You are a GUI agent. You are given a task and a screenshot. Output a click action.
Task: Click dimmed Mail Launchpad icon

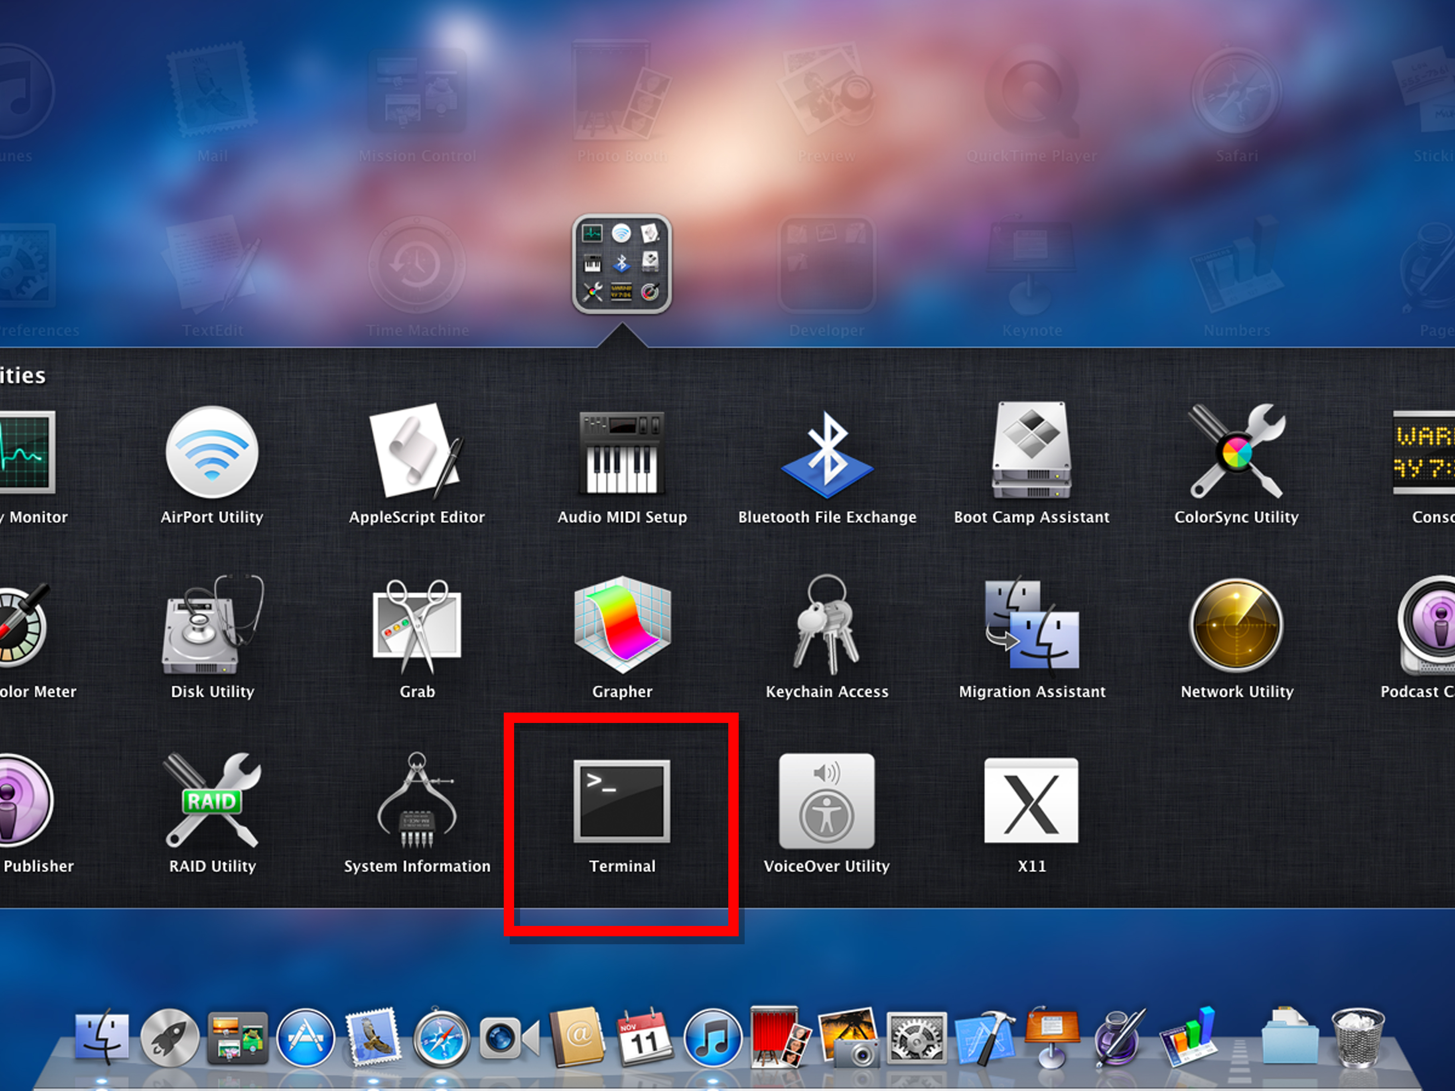pyautogui.click(x=212, y=90)
